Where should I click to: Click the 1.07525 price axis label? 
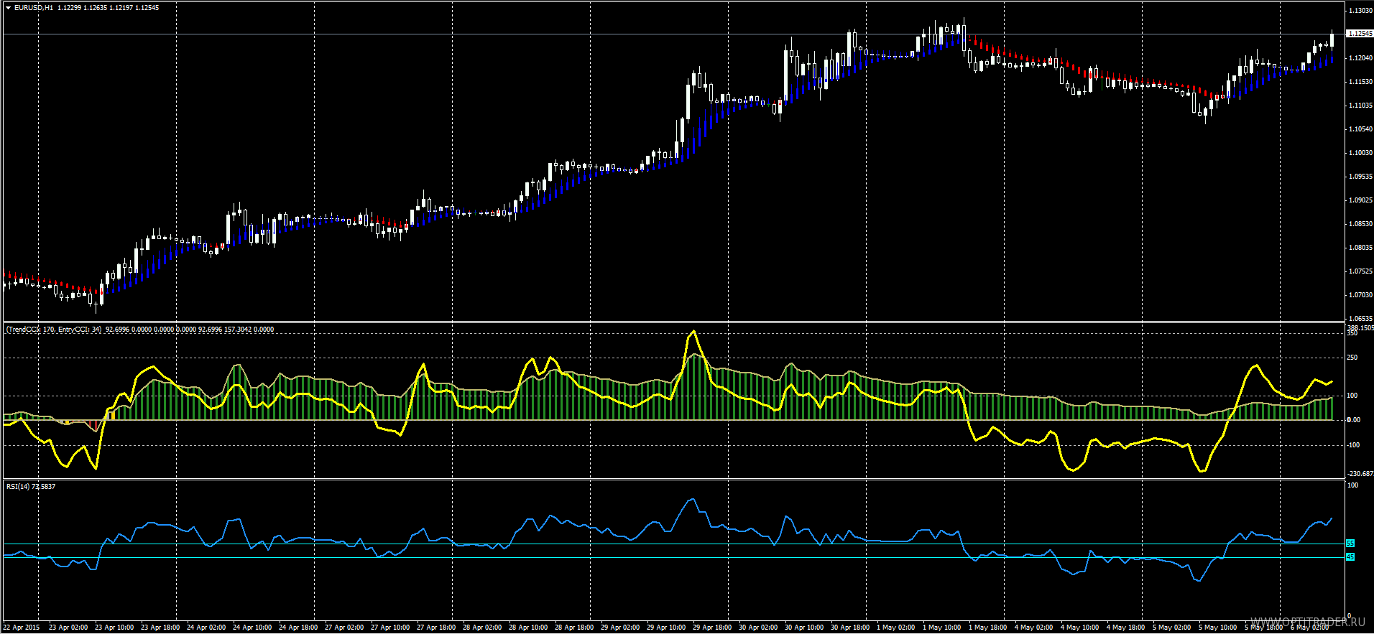1361,271
